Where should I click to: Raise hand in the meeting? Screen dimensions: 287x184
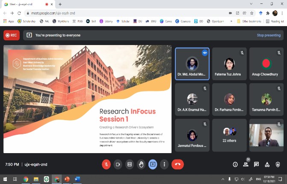click(141, 164)
